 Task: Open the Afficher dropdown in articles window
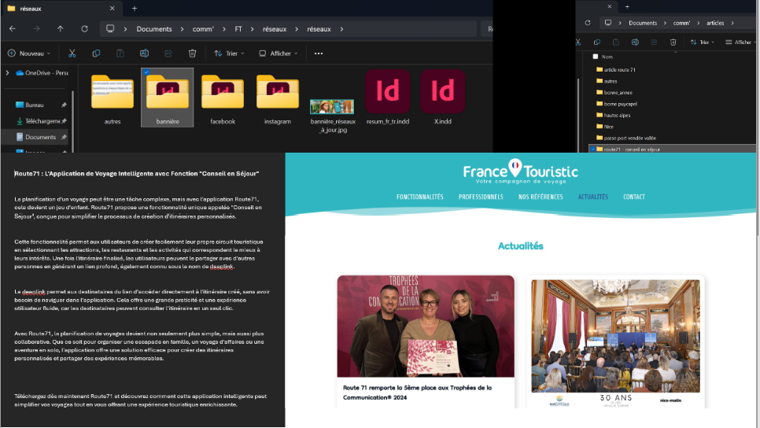[x=740, y=42]
